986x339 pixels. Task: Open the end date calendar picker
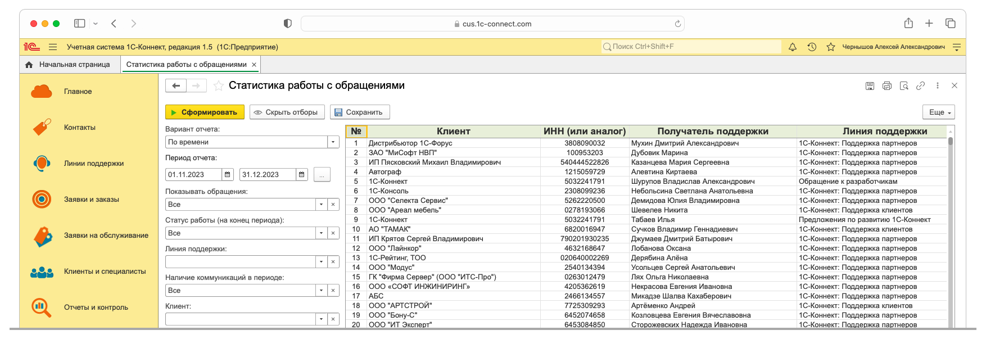[302, 175]
